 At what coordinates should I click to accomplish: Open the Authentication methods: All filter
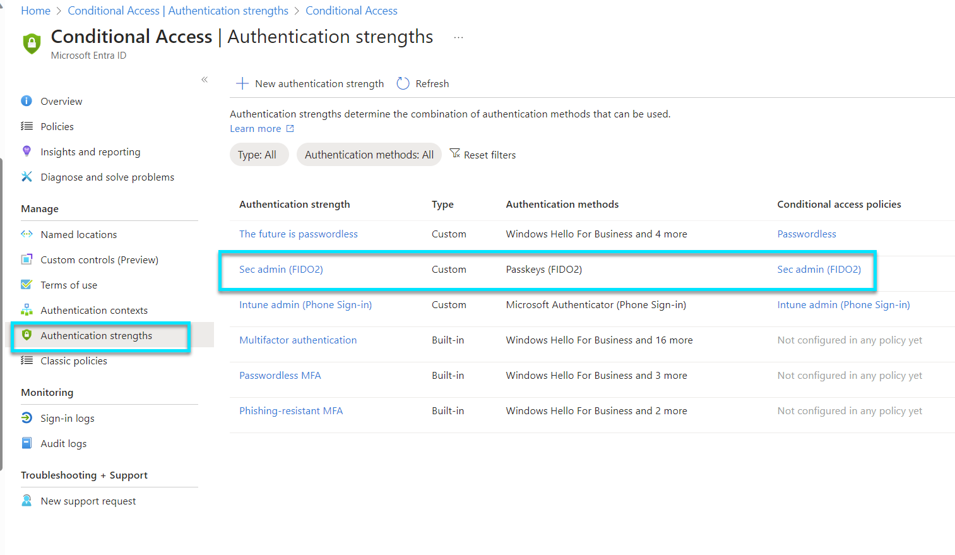click(369, 155)
